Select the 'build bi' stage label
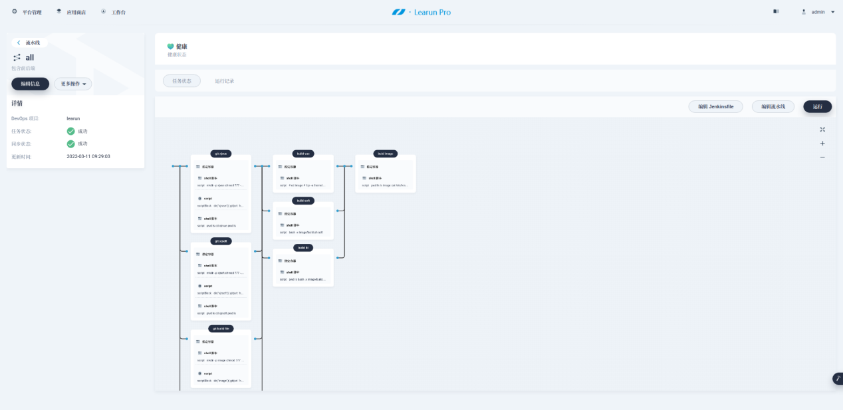Screen dimensions: 843x410 click(x=303, y=248)
